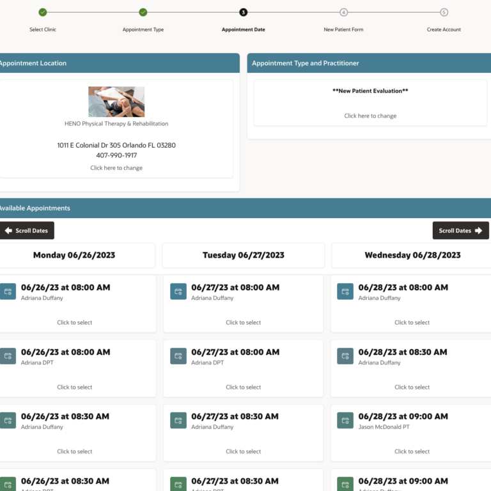
Task: Open the HENO clinic therapy photo thumbnail
Action: (116, 102)
